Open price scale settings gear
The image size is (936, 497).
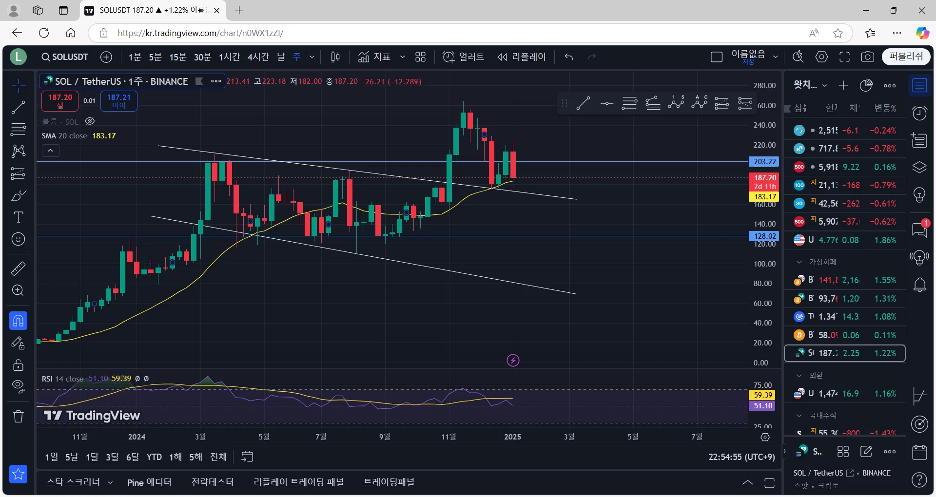coord(765,437)
